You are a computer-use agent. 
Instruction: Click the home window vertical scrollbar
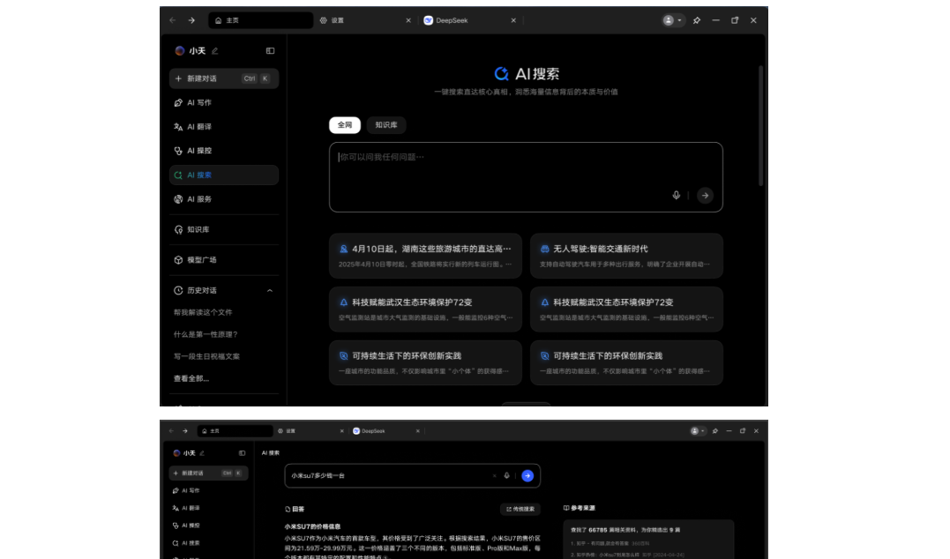760,125
